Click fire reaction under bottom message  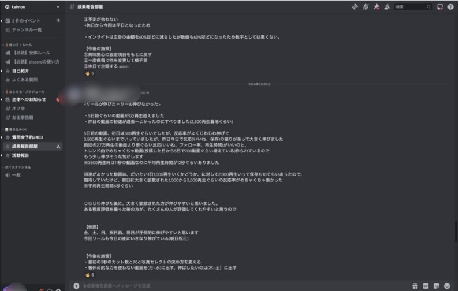coord(89,275)
